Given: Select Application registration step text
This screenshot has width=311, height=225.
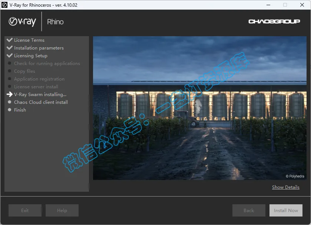Looking at the screenshot, I should (x=39, y=79).
